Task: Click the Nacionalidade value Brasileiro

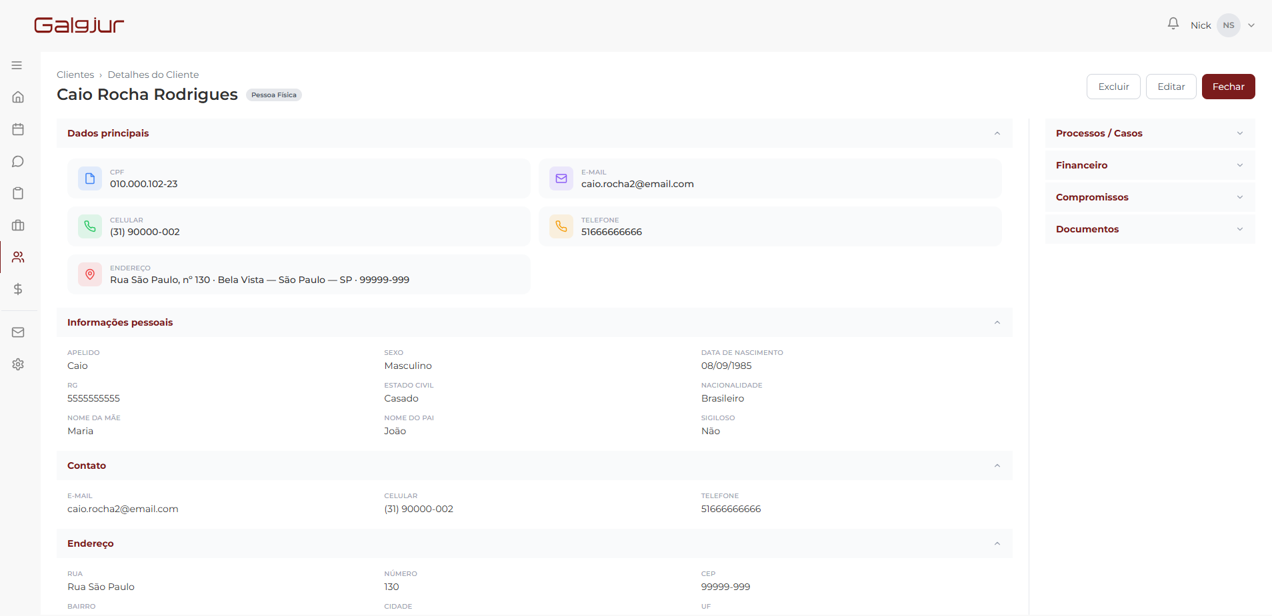Action: tap(723, 398)
